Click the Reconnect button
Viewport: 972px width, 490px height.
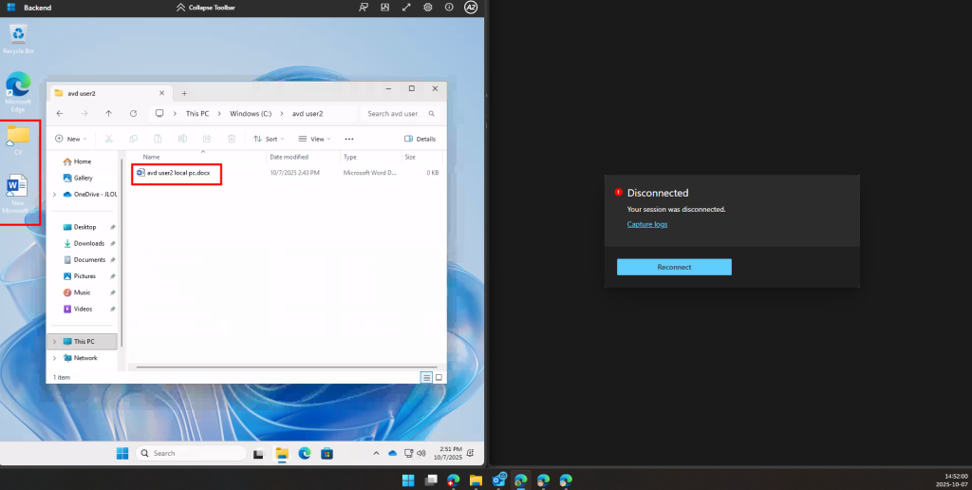674,267
